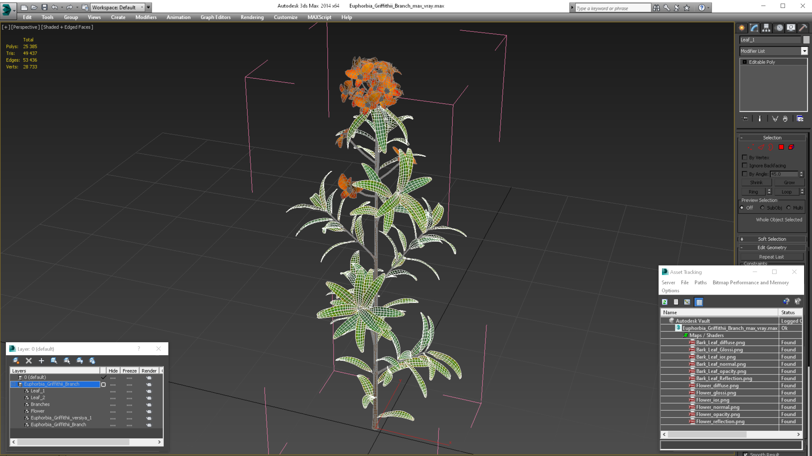
Task: Click Delete layer X icon
Action: pyautogui.click(x=29, y=361)
